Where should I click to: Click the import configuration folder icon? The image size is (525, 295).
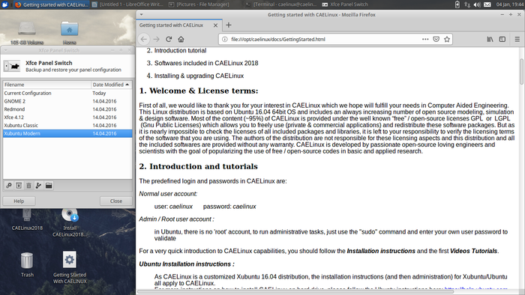pos(49,186)
